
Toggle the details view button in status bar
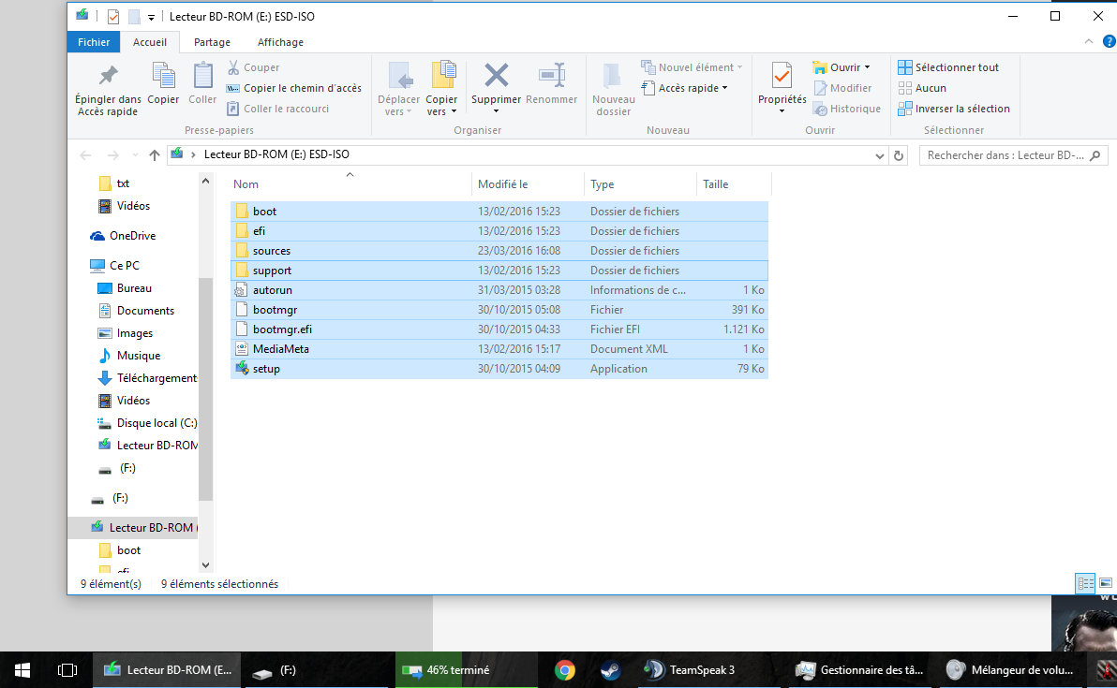(1086, 583)
